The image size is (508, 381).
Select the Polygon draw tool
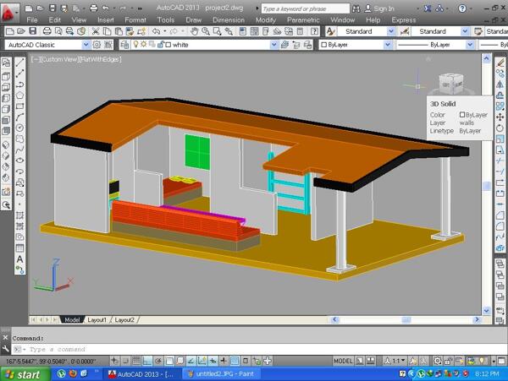(19, 95)
